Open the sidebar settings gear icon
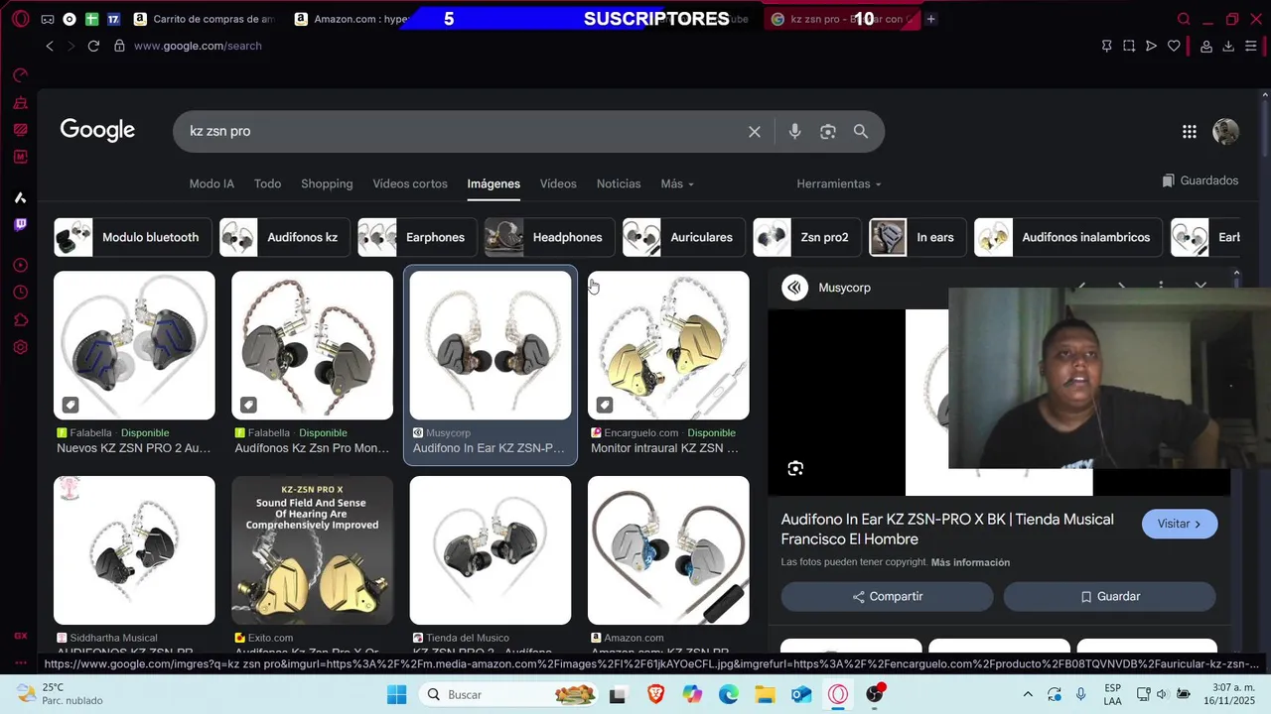1271x714 pixels. point(20,347)
